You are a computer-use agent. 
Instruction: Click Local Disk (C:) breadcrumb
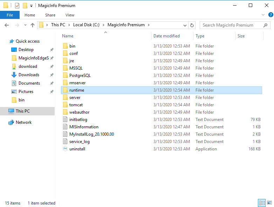tap(86, 25)
